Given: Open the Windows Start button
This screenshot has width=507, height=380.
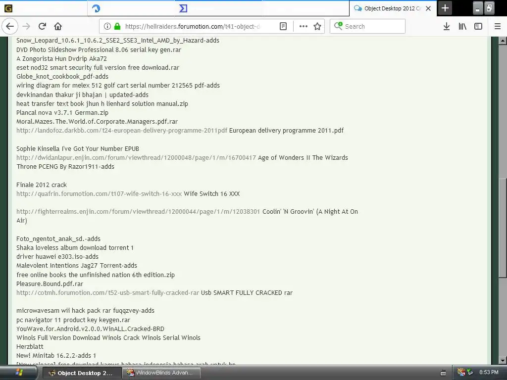Looking at the screenshot, I should coord(19,373).
